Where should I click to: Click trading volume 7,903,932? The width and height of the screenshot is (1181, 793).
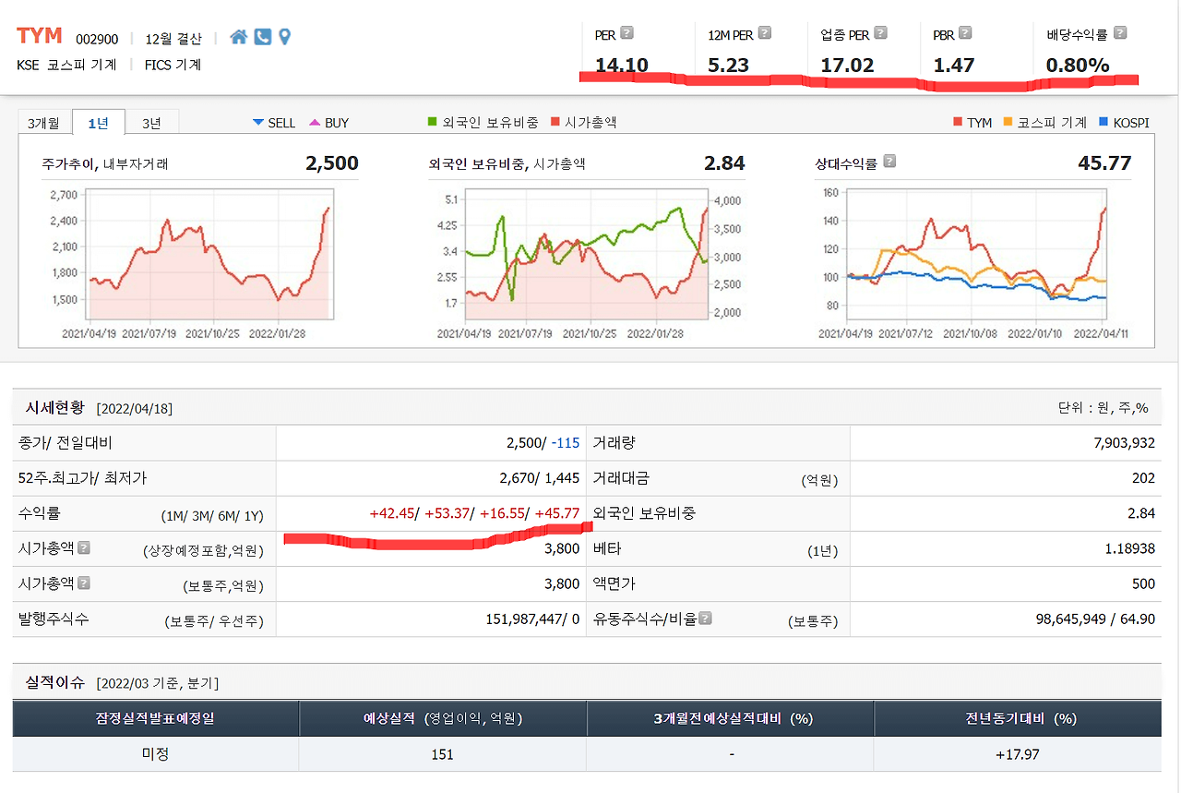pyautogui.click(x=1124, y=443)
